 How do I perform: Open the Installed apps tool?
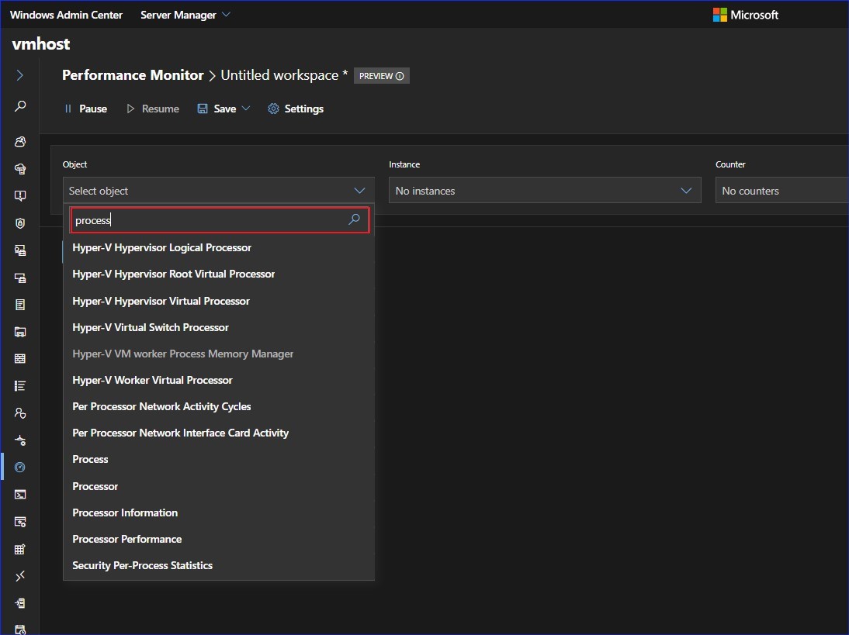[20, 385]
